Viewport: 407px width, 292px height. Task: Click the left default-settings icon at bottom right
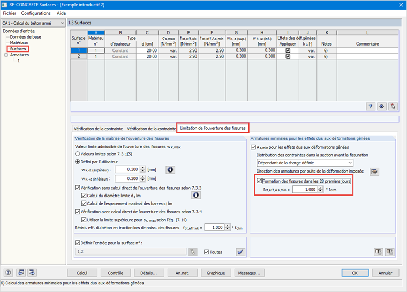pyautogui.click(x=379, y=252)
